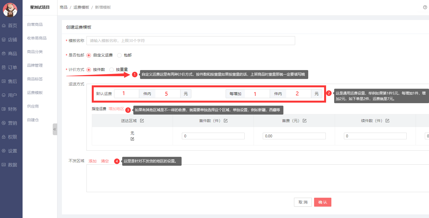Click 清空 to clear non-delivery regions

pyautogui.click(x=105, y=161)
